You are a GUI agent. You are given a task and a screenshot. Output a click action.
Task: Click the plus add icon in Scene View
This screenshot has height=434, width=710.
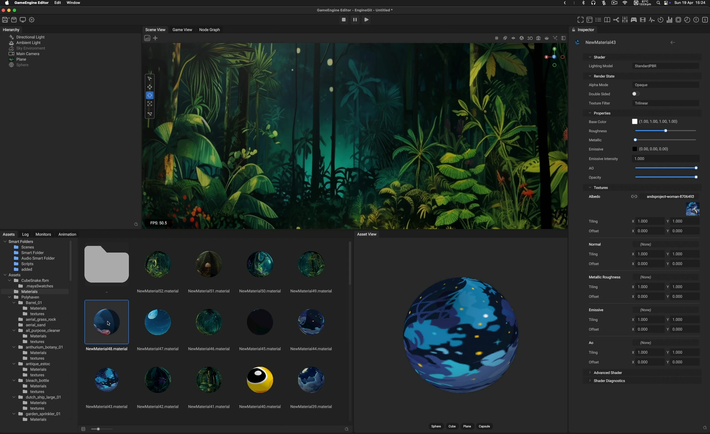[156, 38]
